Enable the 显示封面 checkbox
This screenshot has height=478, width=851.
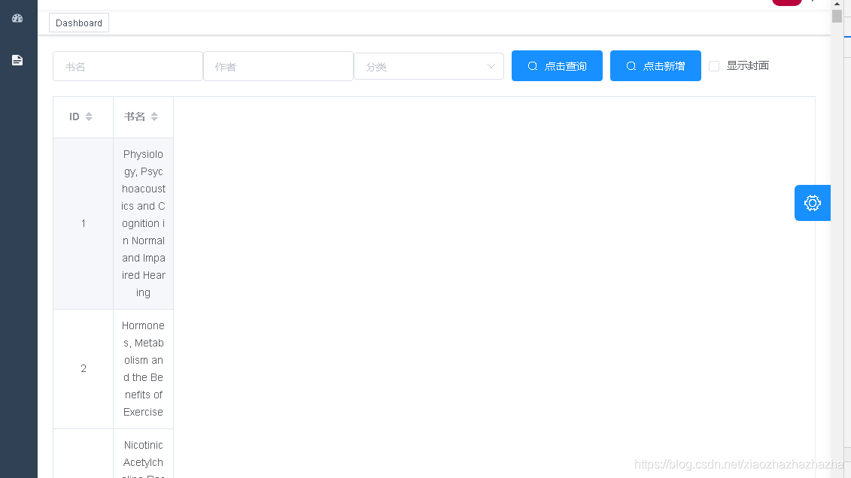(714, 66)
